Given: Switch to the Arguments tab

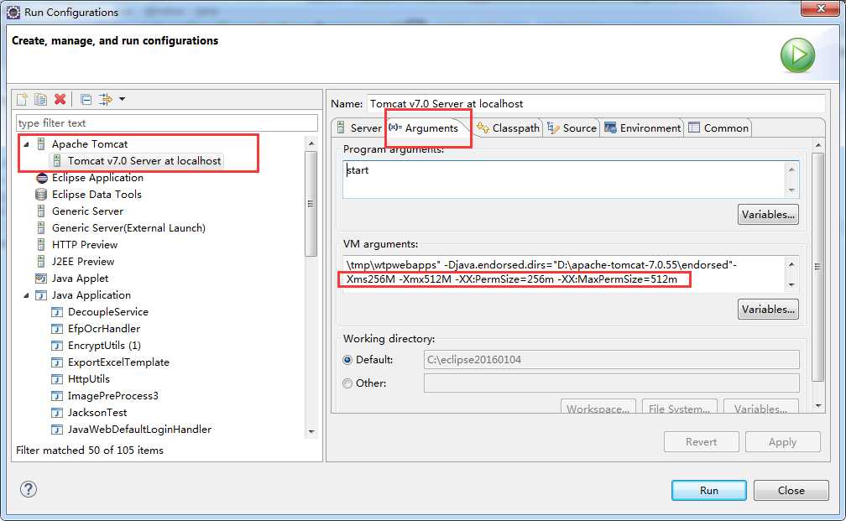Looking at the screenshot, I should 424,128.
